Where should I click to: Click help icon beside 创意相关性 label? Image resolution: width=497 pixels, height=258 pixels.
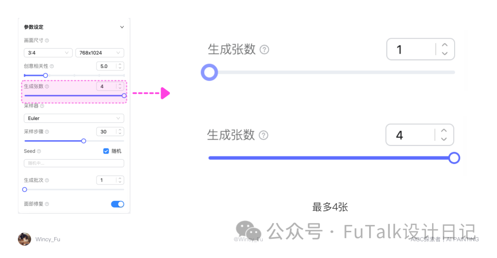[52, 66]
